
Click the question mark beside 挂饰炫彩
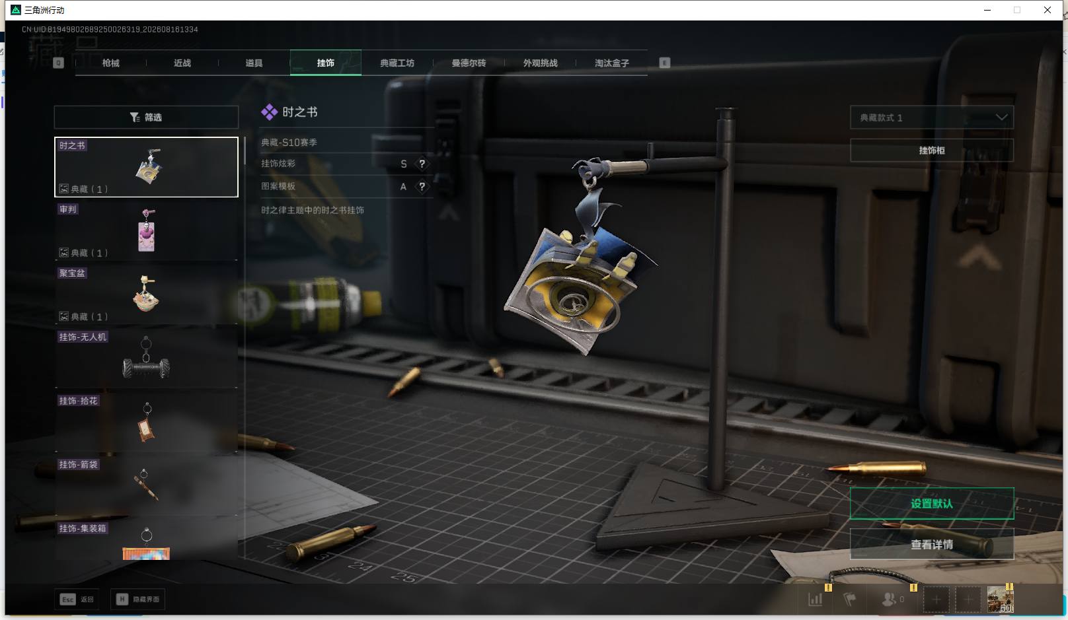[x=422, y=164]
